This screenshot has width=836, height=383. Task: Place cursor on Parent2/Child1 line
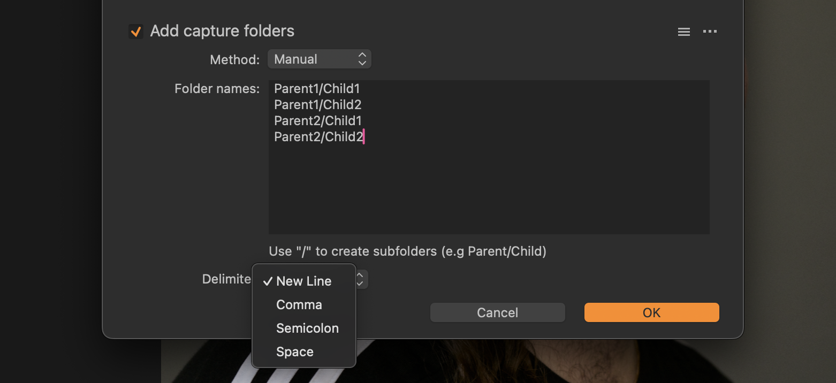pyautogui.click(x=317, y=121)
